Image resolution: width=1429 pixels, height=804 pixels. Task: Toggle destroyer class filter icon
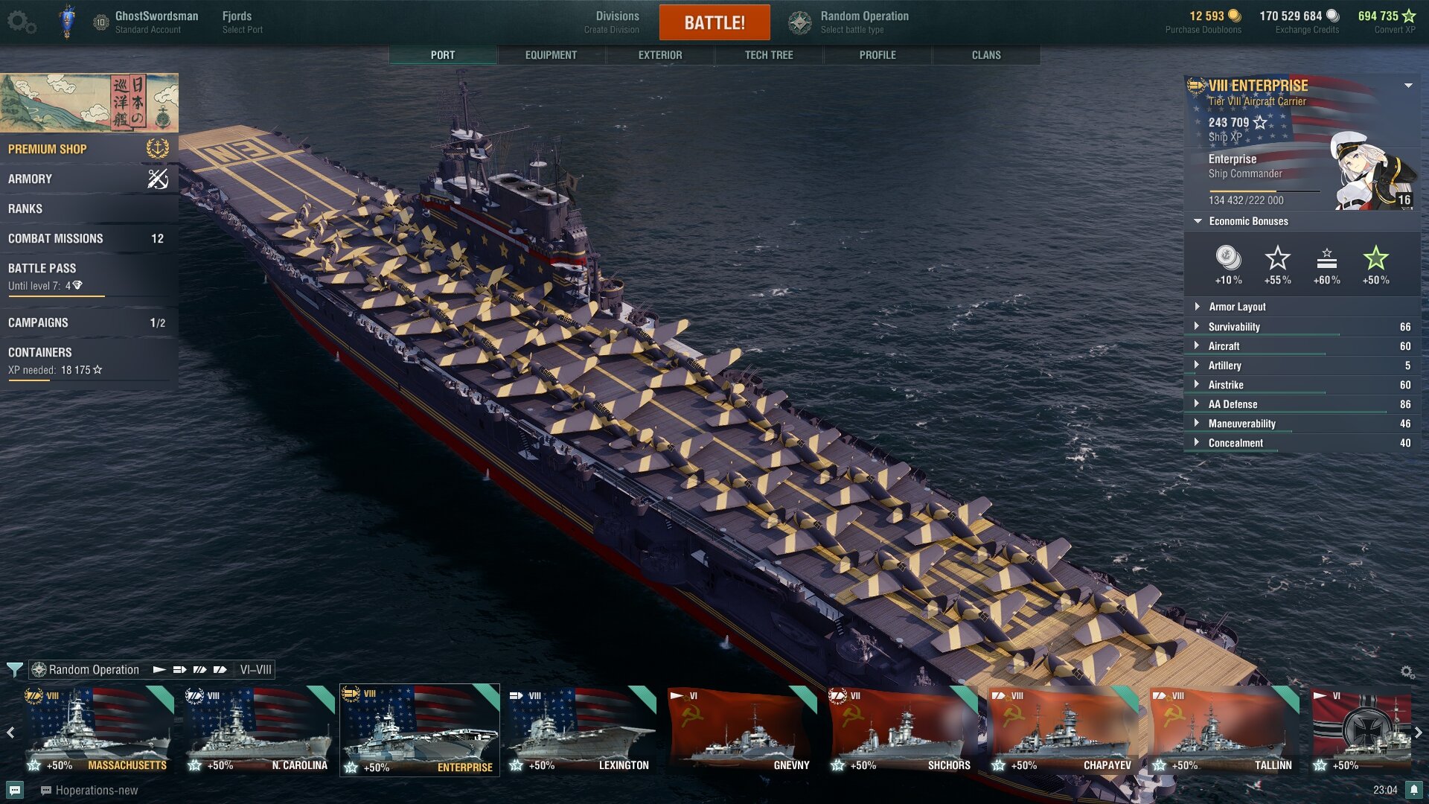[x=159, y=670]
